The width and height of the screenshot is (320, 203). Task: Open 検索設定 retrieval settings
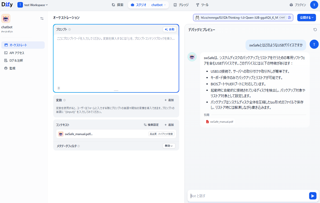click(151, 125)
